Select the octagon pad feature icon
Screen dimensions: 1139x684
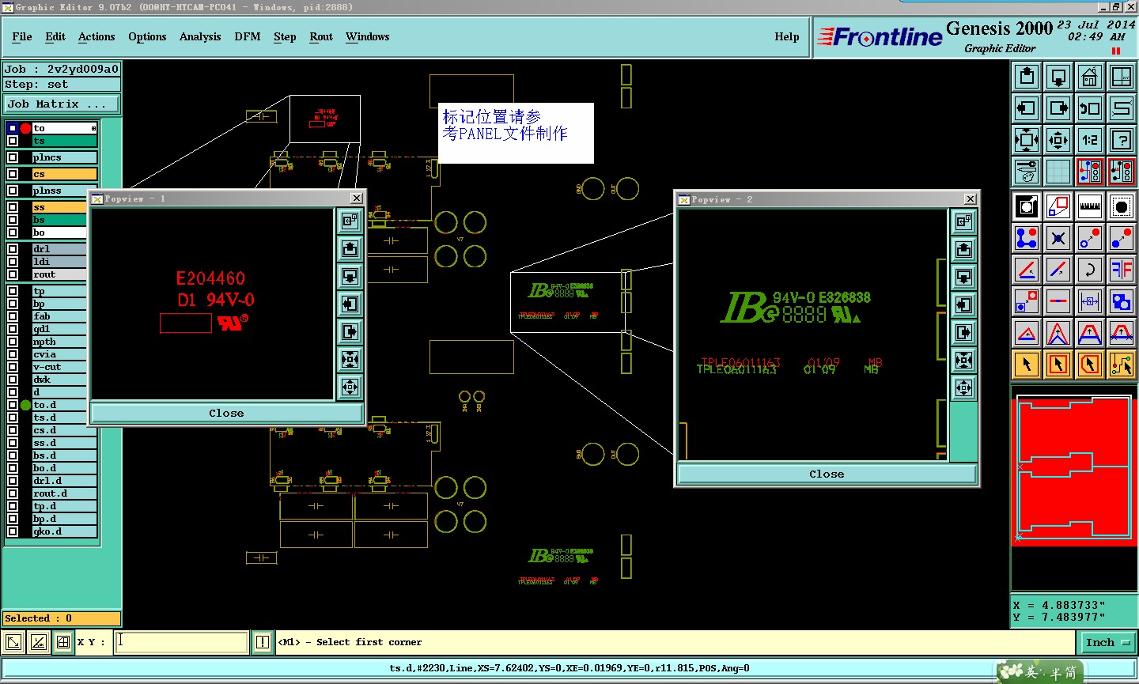(x=1122, y=206)
